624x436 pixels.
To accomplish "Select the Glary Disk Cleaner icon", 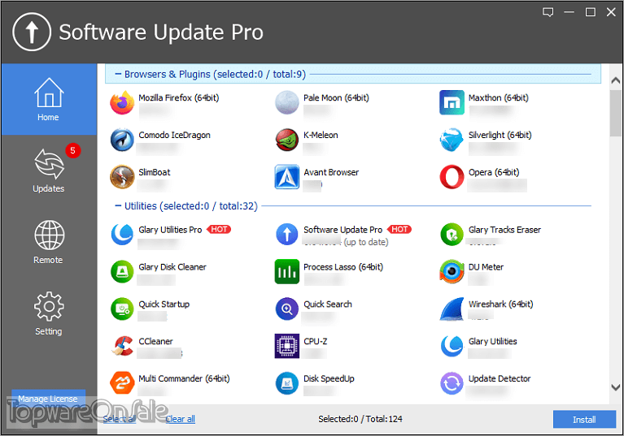I will pos(122,272).
